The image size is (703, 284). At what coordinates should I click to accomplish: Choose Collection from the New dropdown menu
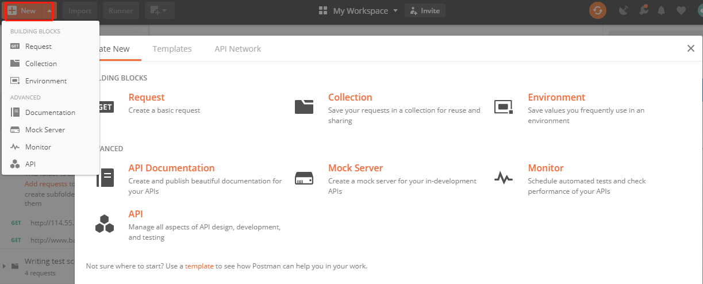(51, 64)
